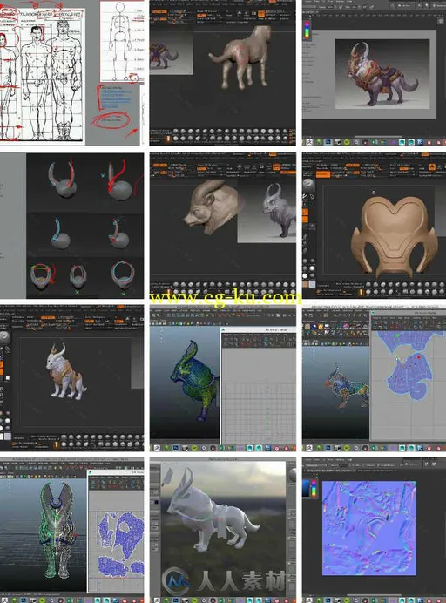Click the skeleton proportion diagram in the anatomy panel
Screen dimensions: 446x603
(122, 42)
